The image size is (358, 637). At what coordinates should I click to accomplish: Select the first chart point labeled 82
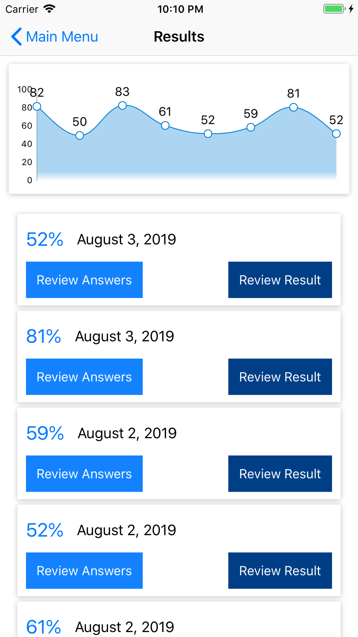(37, 106)
